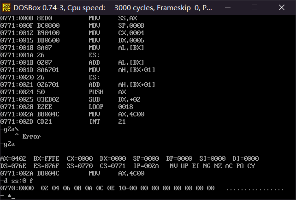Screen dimensions: 296x200
Task: Click the register value SI=0000
Action: (x=213, y=158)
